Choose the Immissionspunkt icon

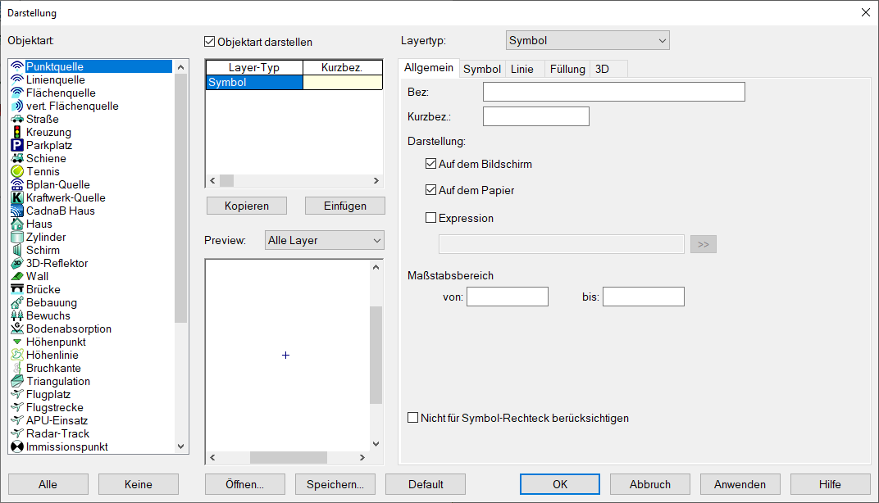pos(17,446)
